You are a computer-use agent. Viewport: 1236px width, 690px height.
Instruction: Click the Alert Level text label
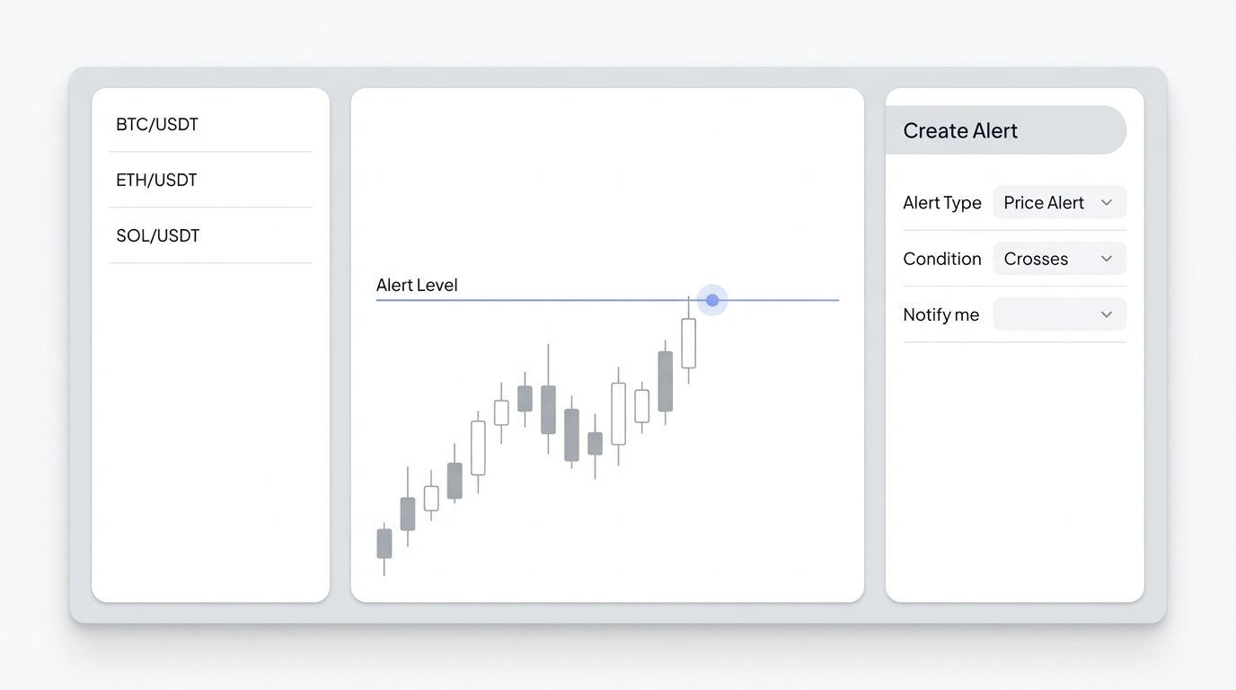tap(417, 285)
